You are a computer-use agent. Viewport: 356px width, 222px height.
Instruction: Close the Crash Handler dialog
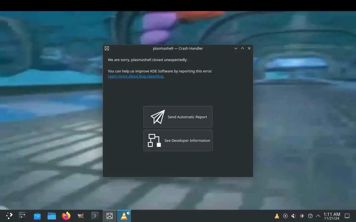(249, 48)
